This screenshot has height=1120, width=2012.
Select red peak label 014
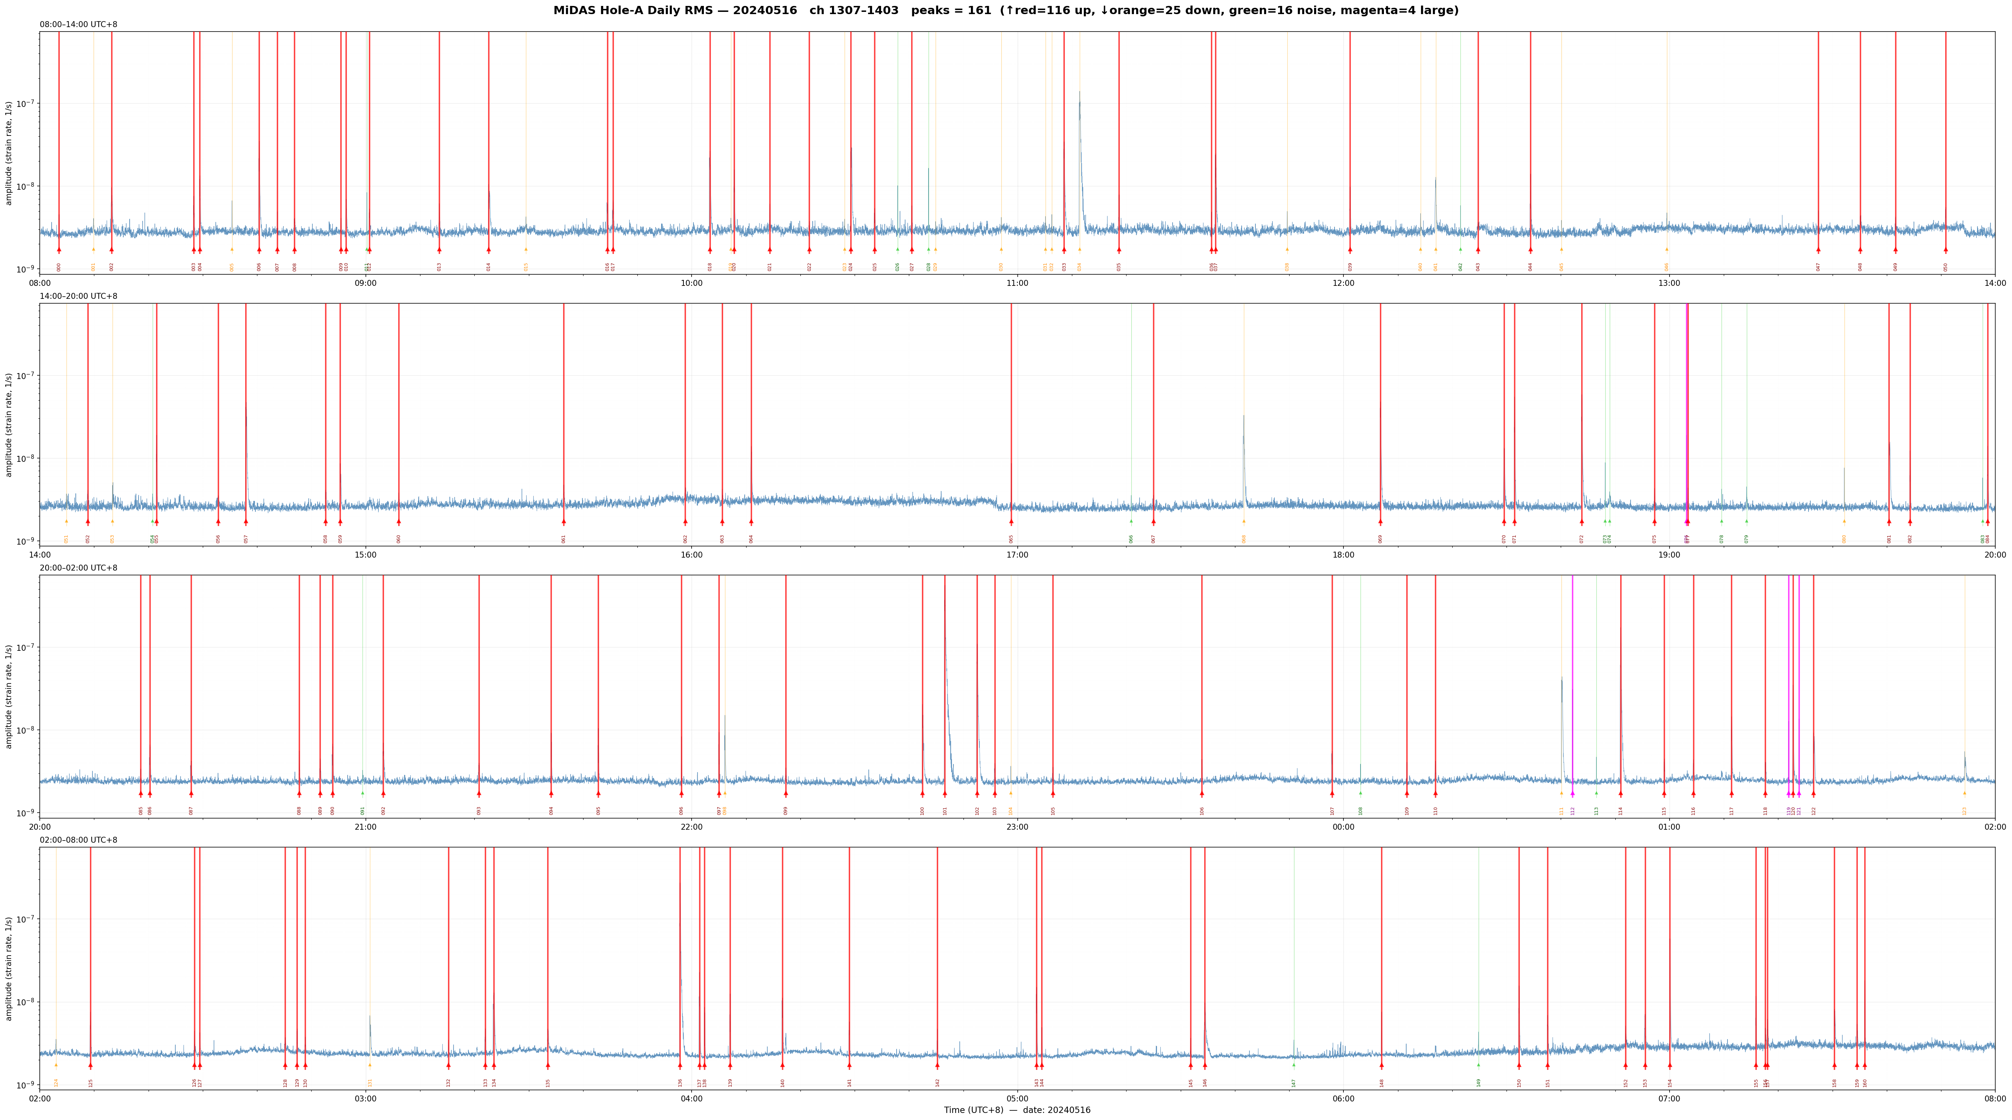pos(489,267)
